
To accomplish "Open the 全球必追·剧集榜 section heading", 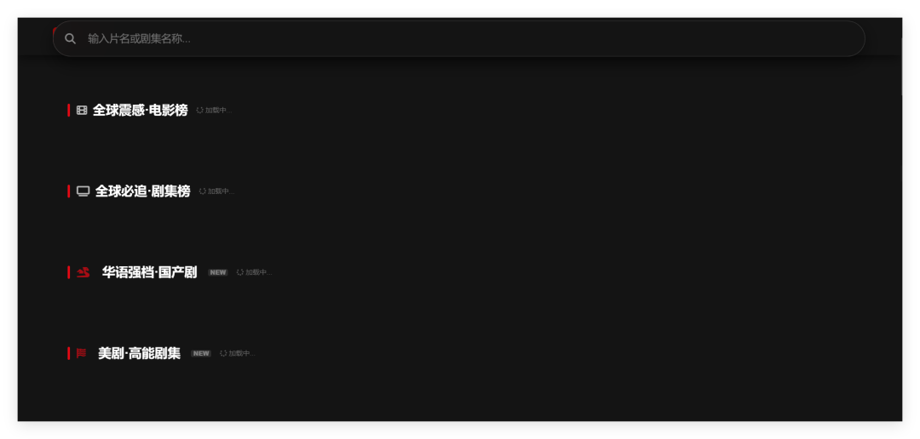I will tap(142, 191).
